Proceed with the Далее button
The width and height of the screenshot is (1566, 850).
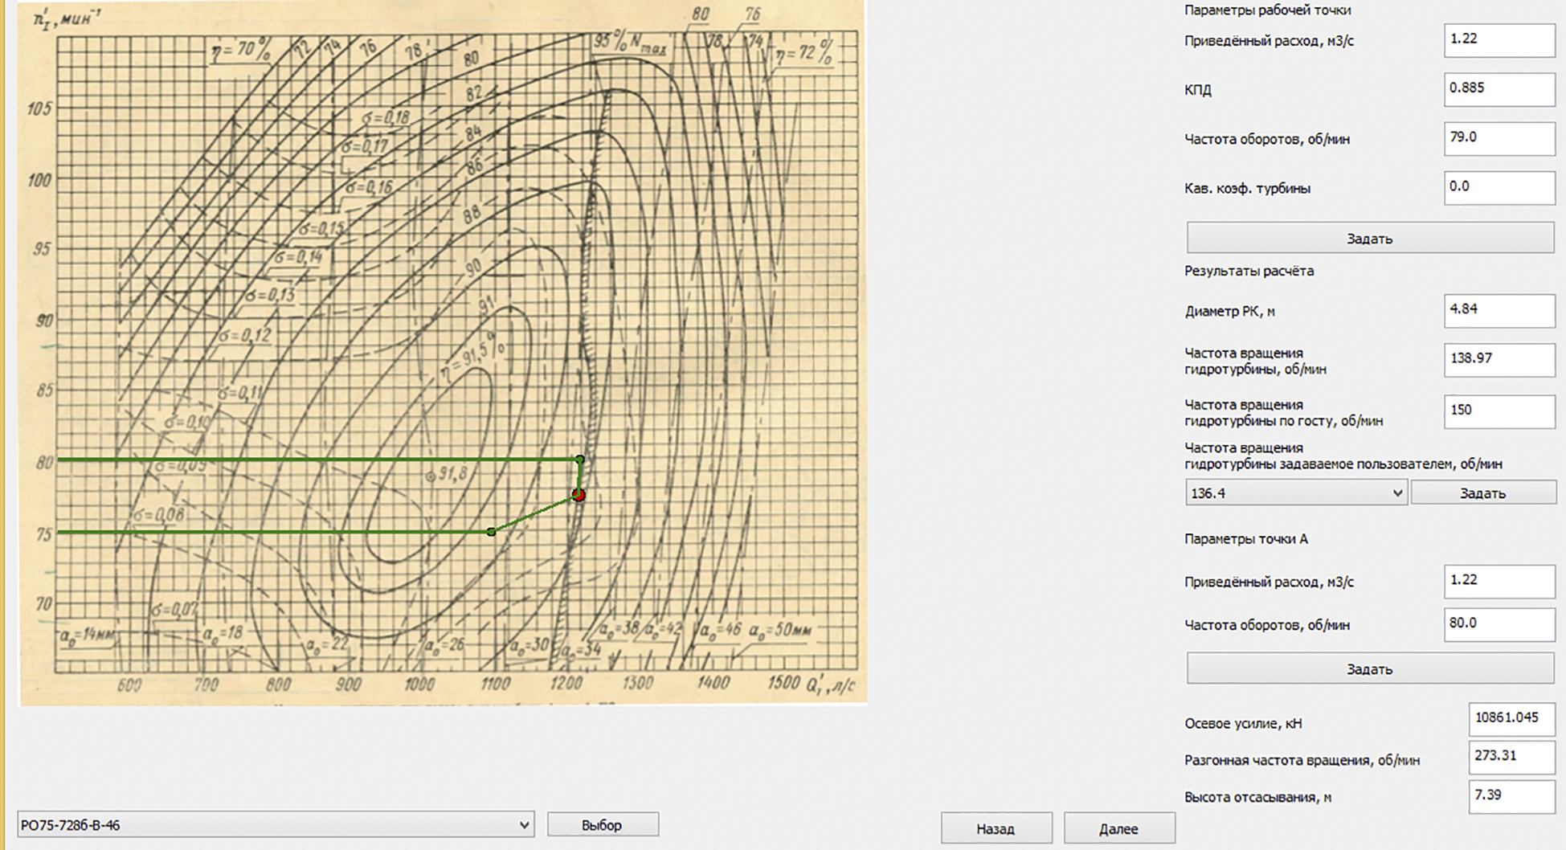[x=1118, y=828]
